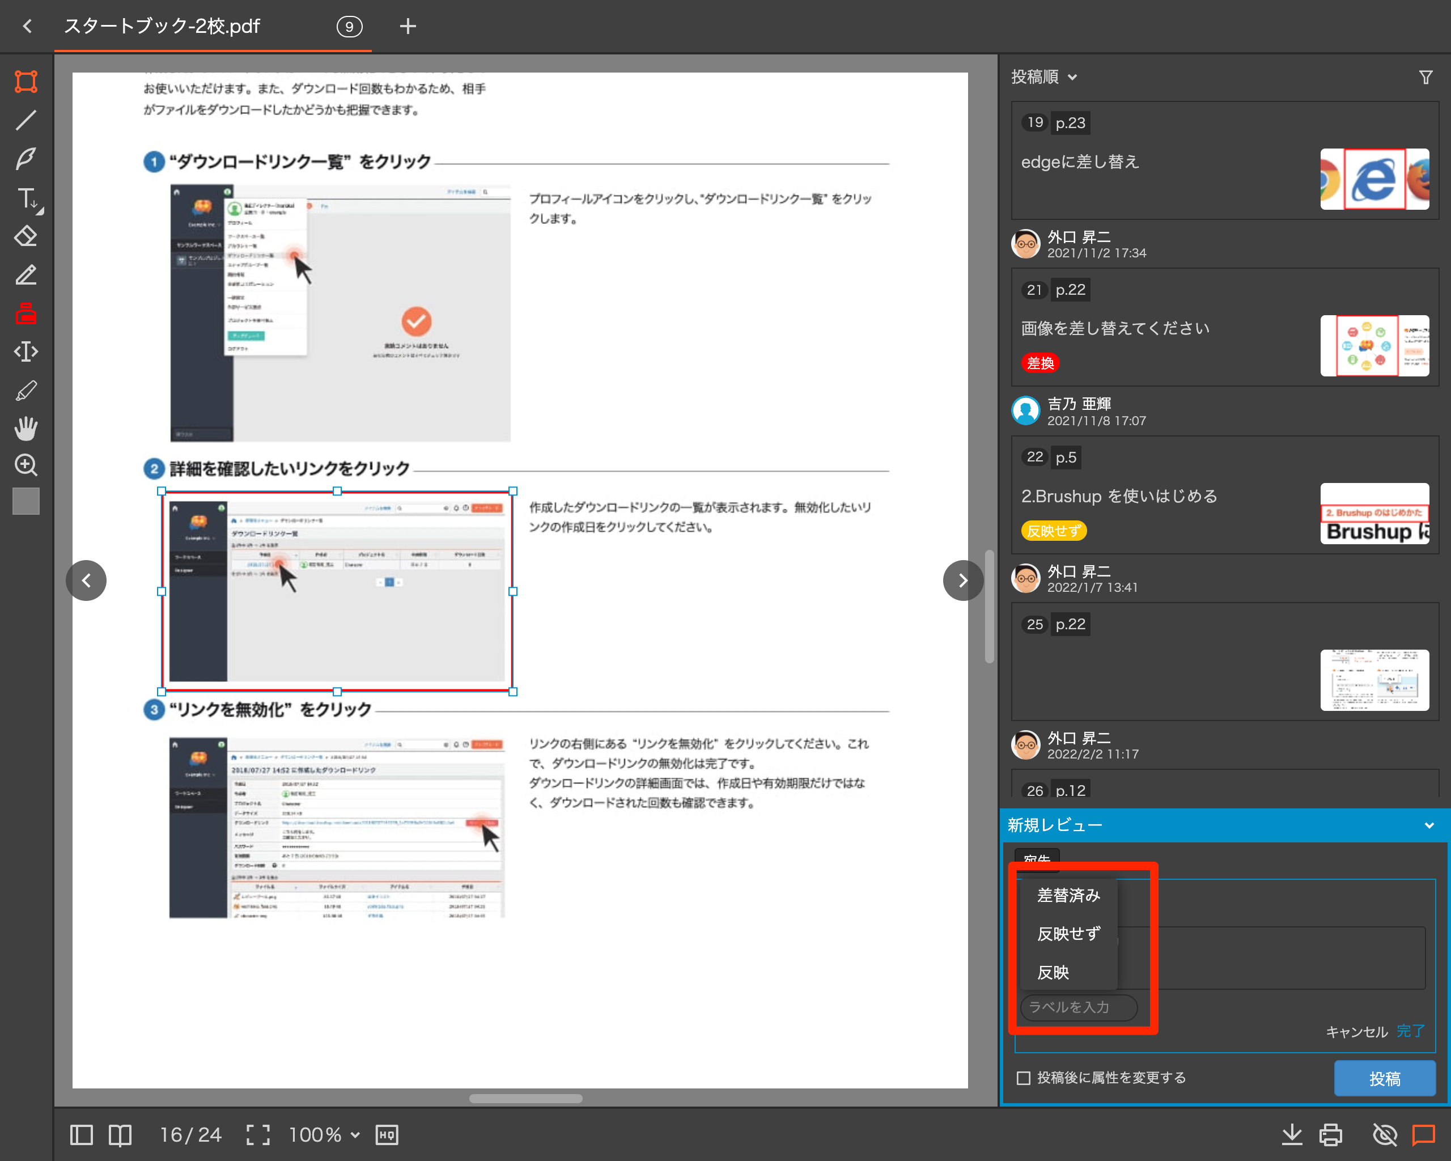Choose the eraser tool

(26, 237)
